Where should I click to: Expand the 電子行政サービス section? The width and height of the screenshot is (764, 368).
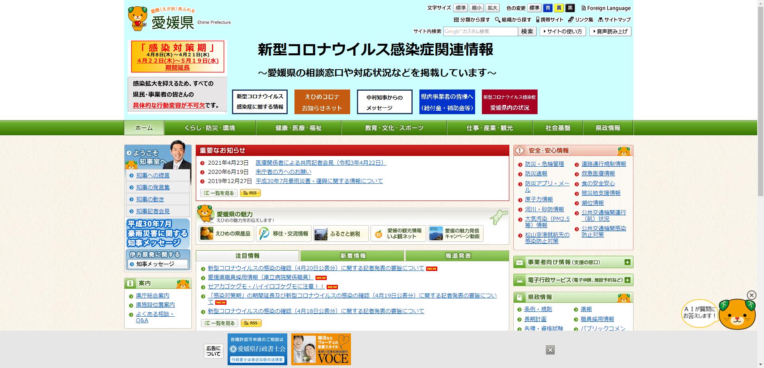(x=628, y=280)
